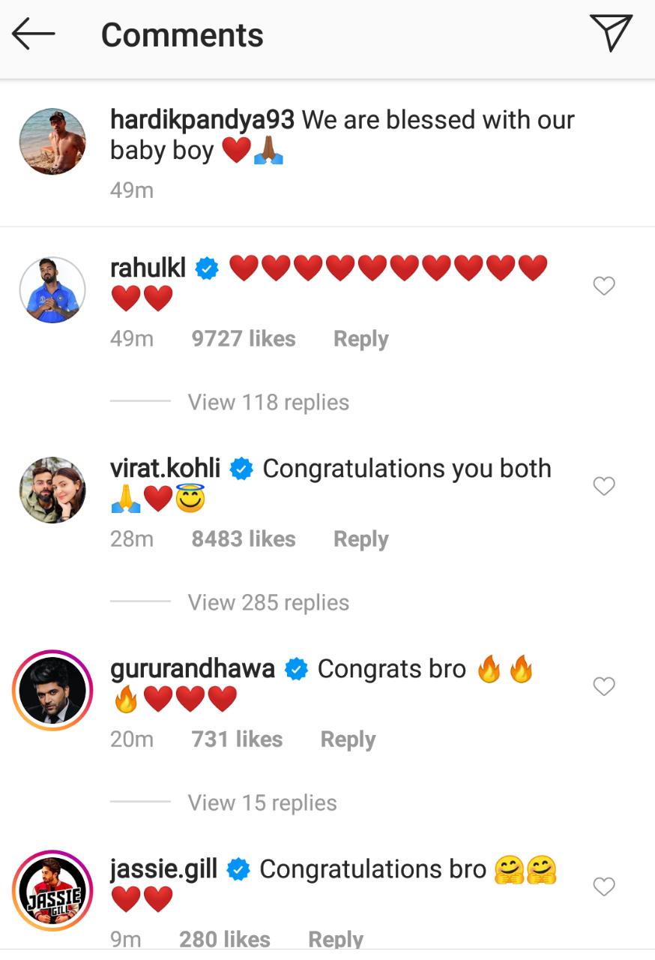
Task: Reply to virat.kohli's comment
Action: point(360,539)
